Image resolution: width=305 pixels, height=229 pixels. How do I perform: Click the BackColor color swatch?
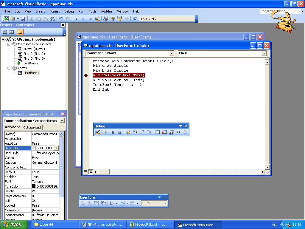(x=34, y=148)
